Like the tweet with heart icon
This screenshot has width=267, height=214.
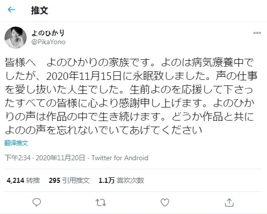(165, 202)
